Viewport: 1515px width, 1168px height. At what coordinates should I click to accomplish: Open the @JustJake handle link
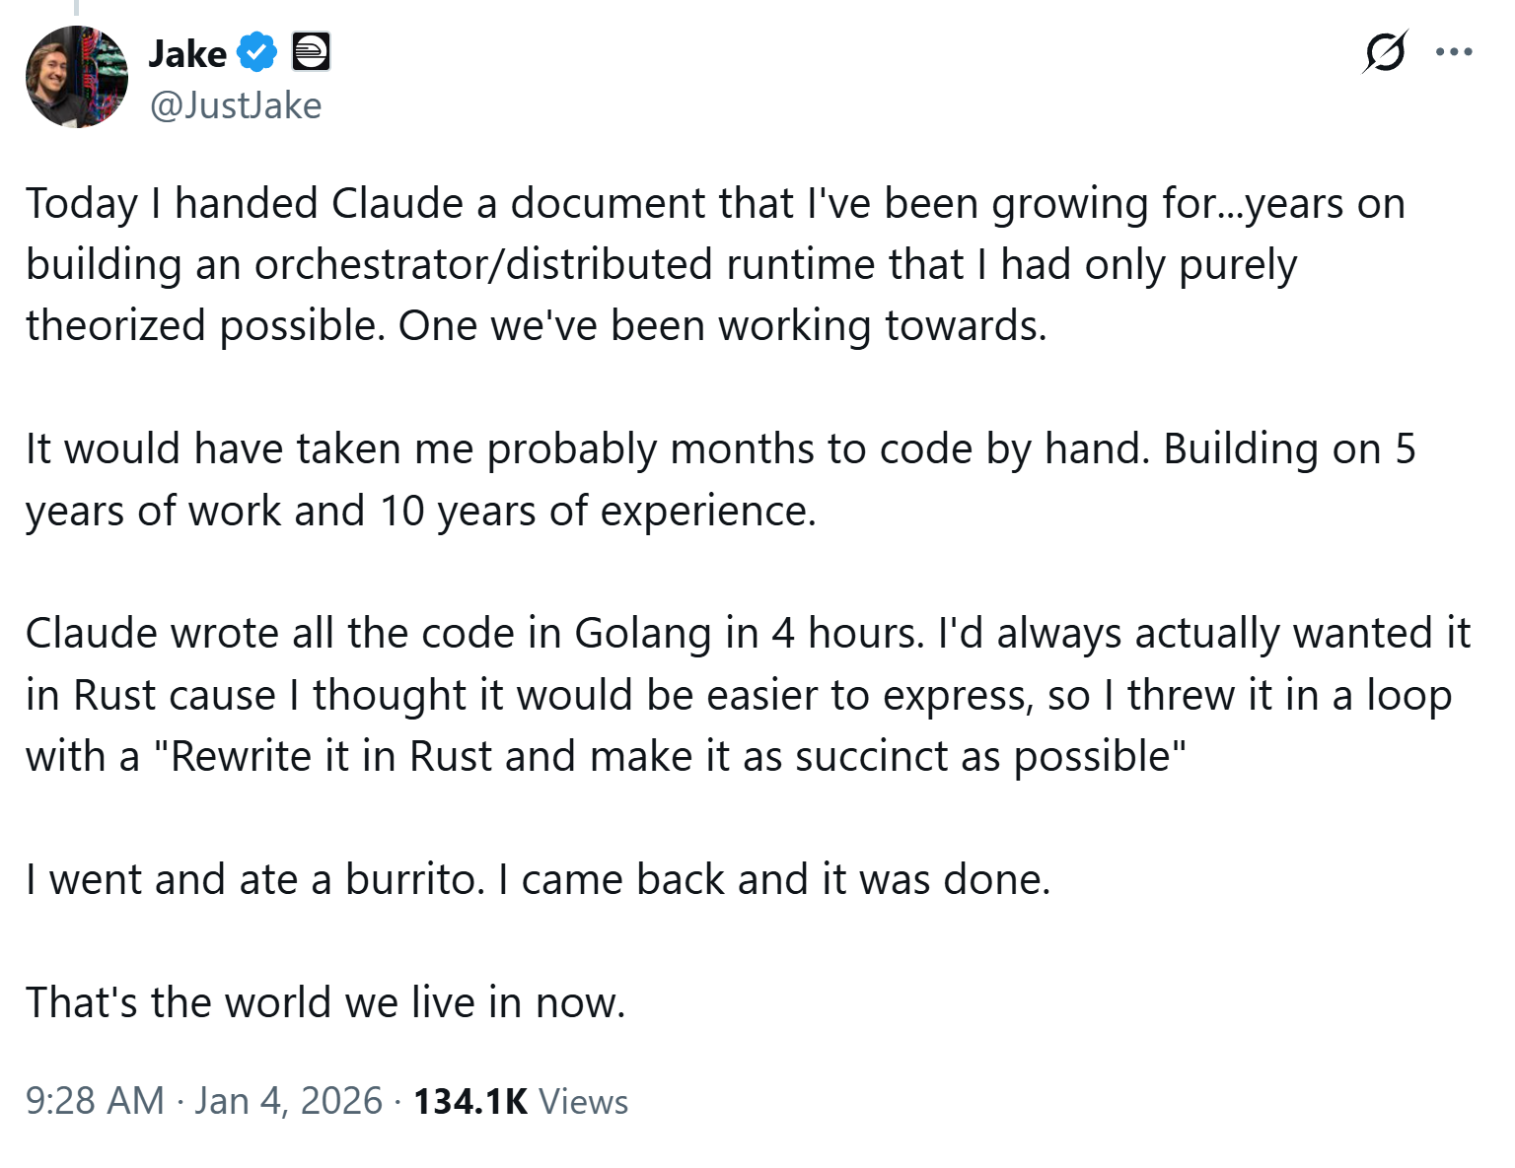point(236,105)
